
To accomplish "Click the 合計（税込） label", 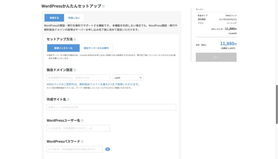I will click(201, 45).
